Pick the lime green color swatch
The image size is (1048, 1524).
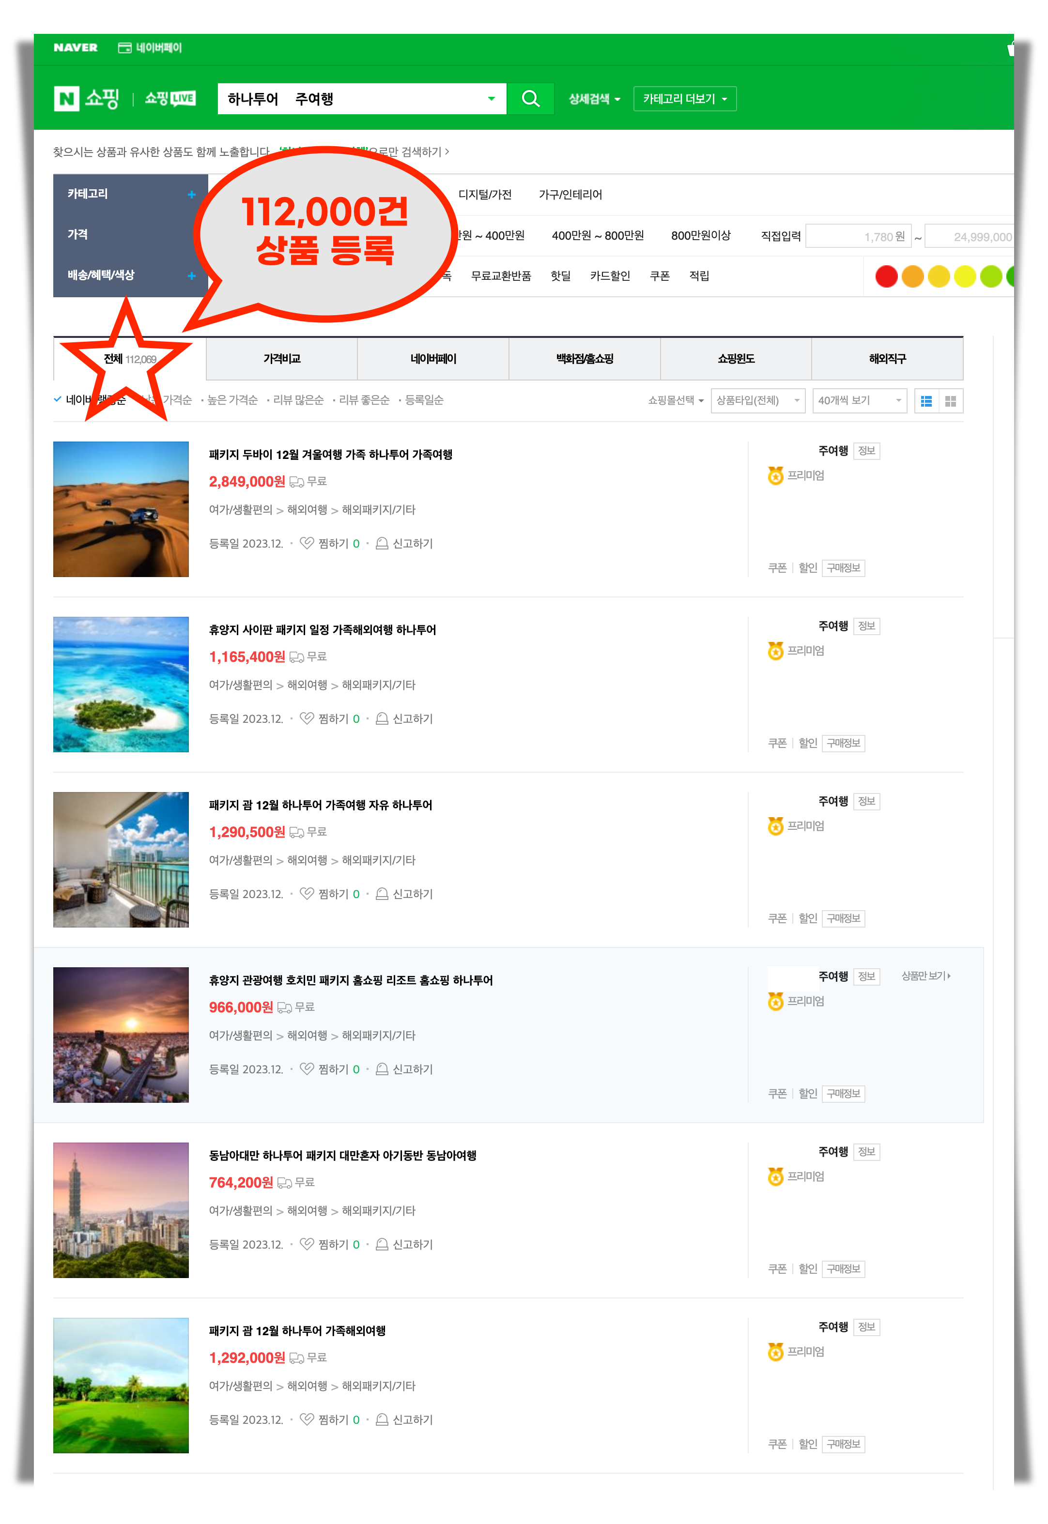(x=991, y=276)
